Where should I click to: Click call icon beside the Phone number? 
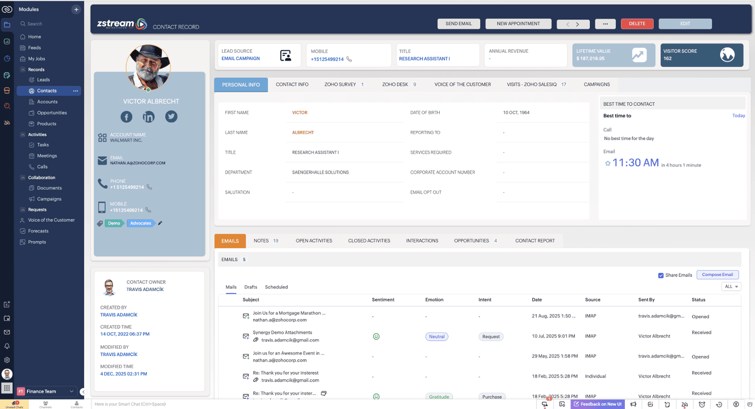tap(150, 187)
